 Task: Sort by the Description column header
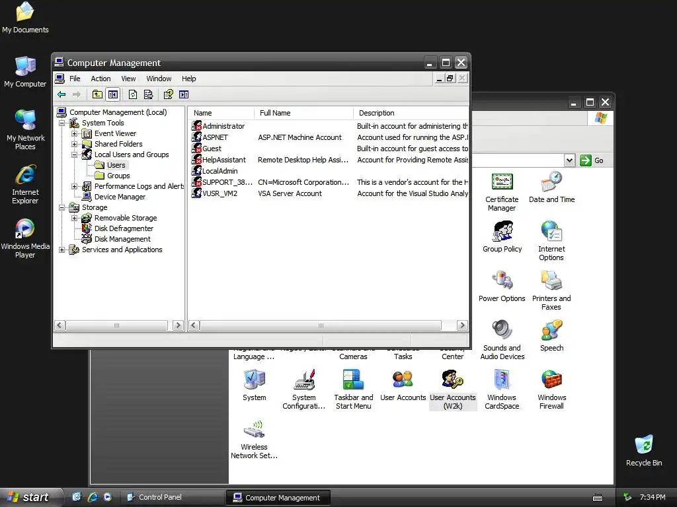click(x=411, y=113)
